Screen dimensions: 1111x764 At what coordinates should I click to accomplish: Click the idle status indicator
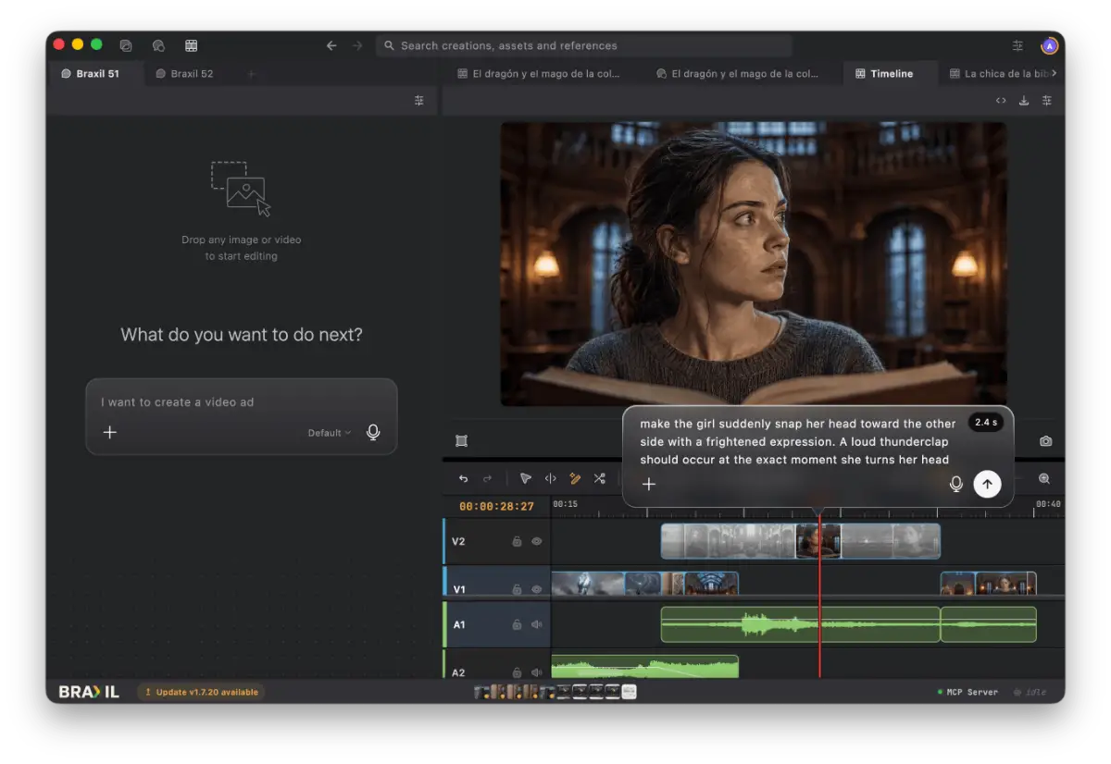point(1030,692)
